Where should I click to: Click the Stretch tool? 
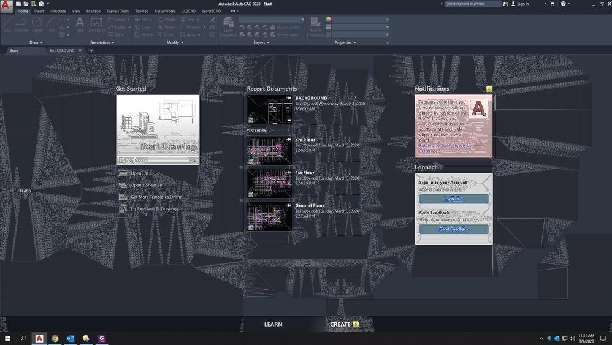click(x=144, y=35)
